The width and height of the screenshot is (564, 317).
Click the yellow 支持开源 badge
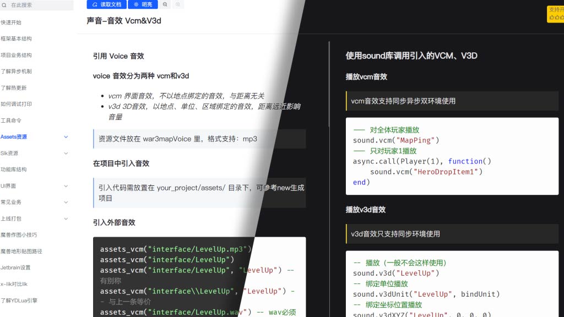click(555, 14)
